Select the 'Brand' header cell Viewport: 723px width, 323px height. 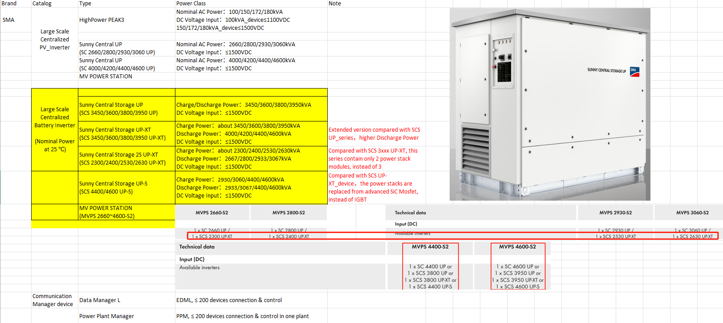9,4
